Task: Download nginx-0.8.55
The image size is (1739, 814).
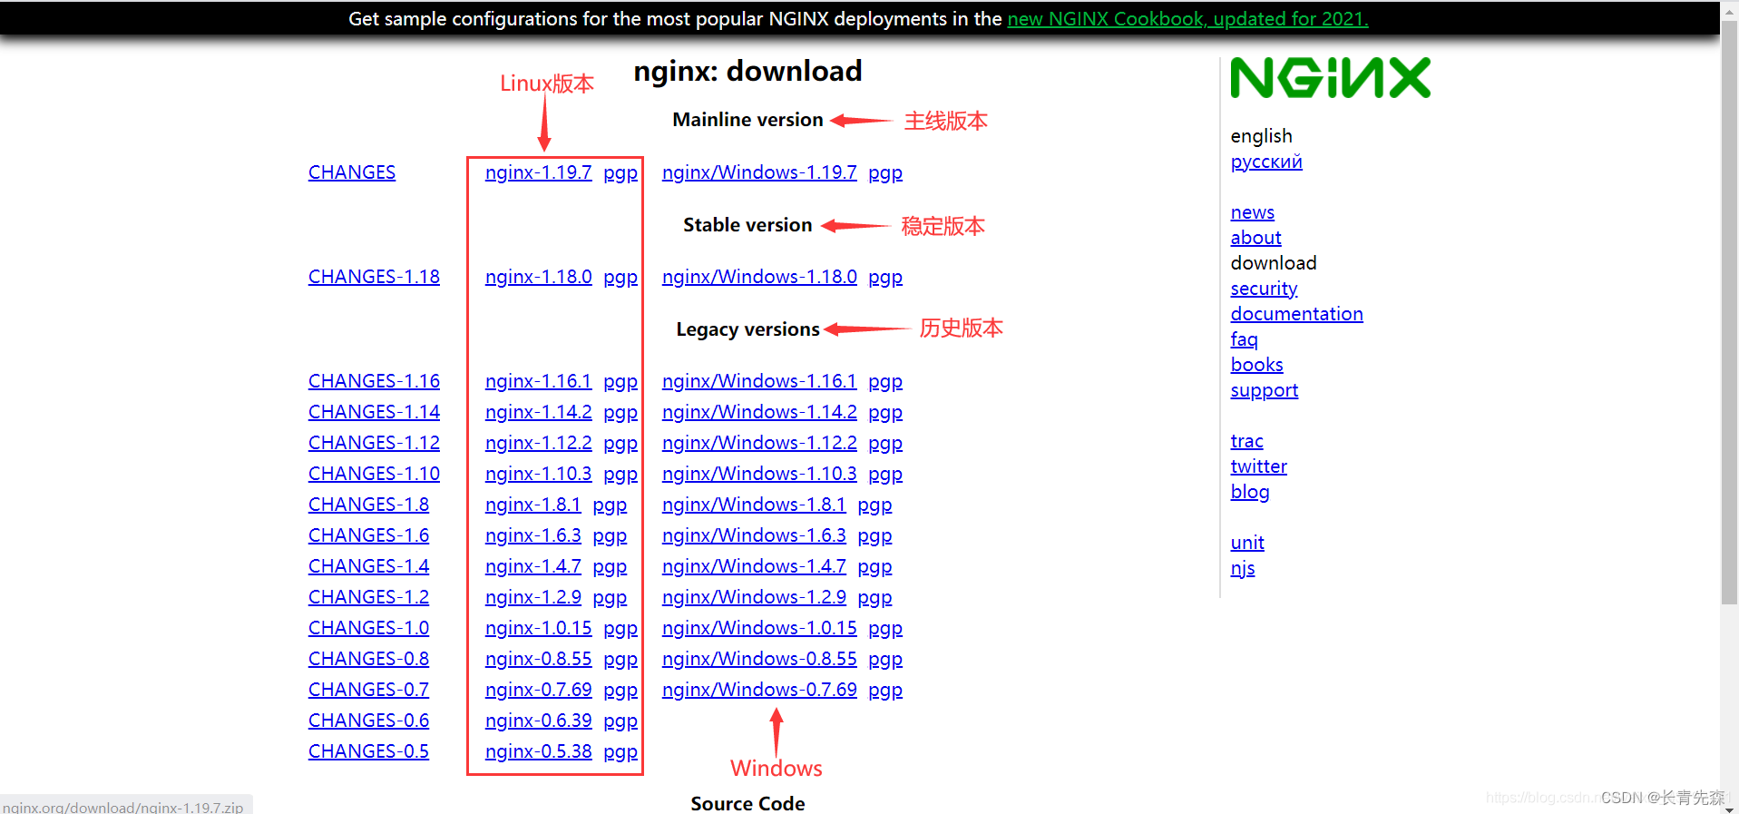Action: point(538,659)
